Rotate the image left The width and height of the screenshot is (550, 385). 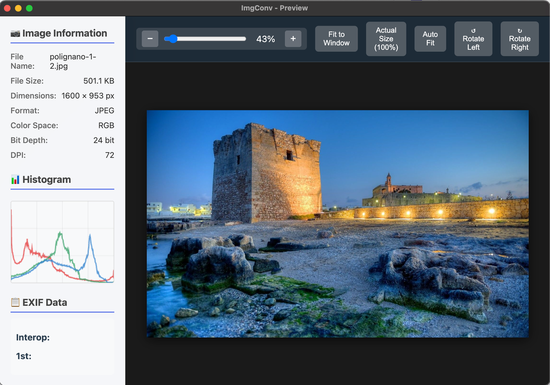point(473,39)
